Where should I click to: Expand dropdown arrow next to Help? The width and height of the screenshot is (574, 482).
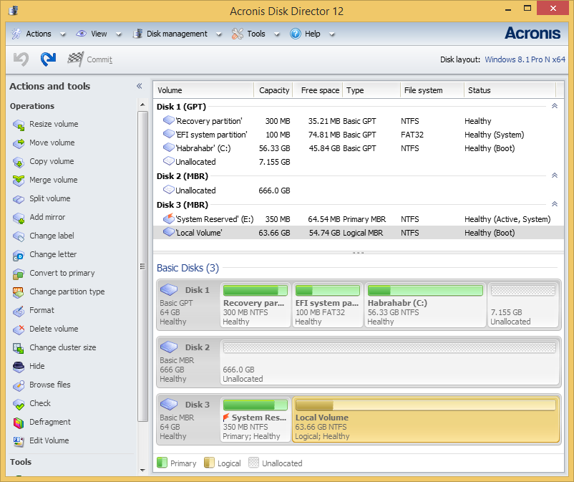(332, 34)
